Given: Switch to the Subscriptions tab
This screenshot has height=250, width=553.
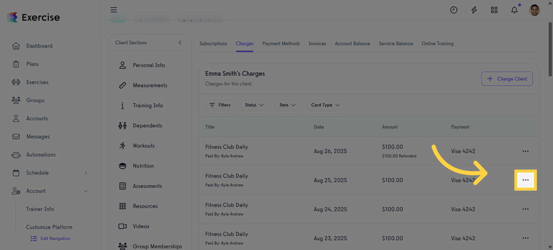Looking at the screenshot, I should [x=213, y=44].
